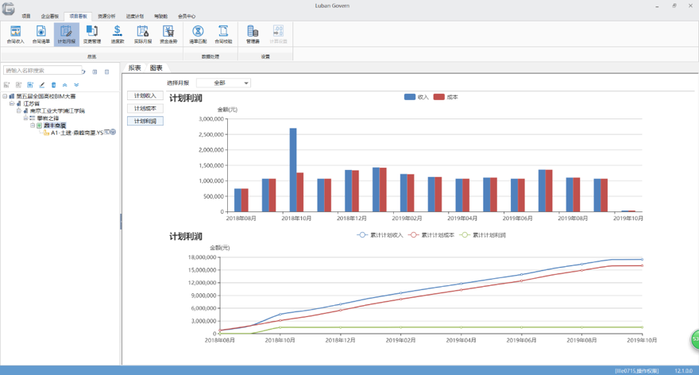Open the 驾驶舱 ribbon tab
The width and height of the screenshot is (699, 375).
pyautogui.click(x=161, y=16)
